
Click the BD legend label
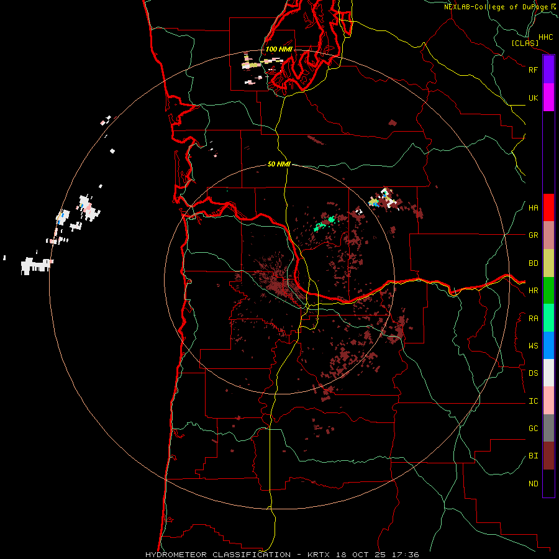click(533, 263)
